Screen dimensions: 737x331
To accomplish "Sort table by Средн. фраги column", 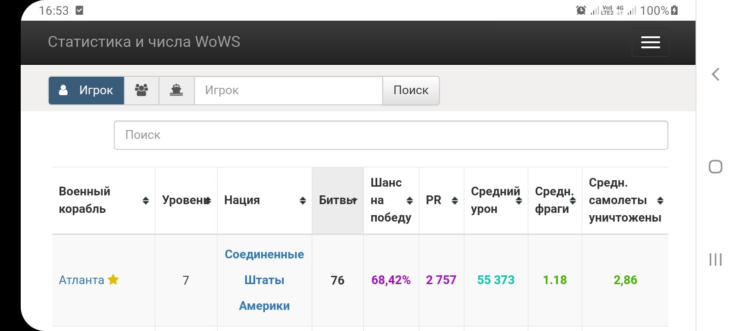I will [555, 200].
